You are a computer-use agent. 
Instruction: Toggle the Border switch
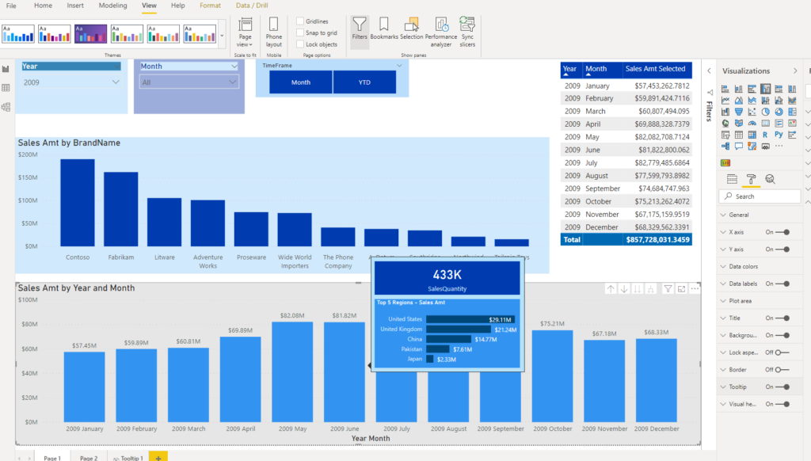point(782,369)
